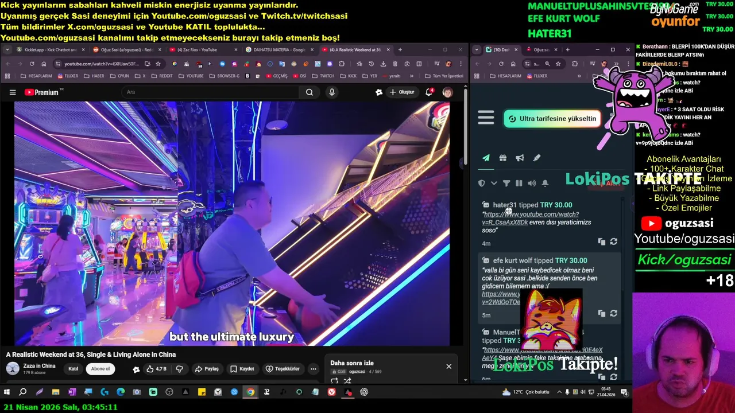Image resolution: width=735 pixels, height=413 pixels.
Task: Open the dashboard hamburger menu in right window
Action: pos(486,118)
